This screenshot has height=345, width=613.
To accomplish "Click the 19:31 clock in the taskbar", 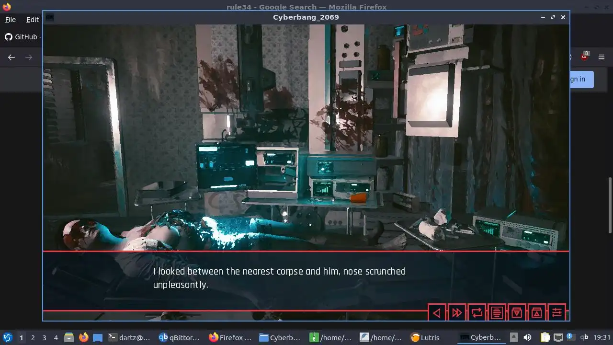I will (602, 338).
